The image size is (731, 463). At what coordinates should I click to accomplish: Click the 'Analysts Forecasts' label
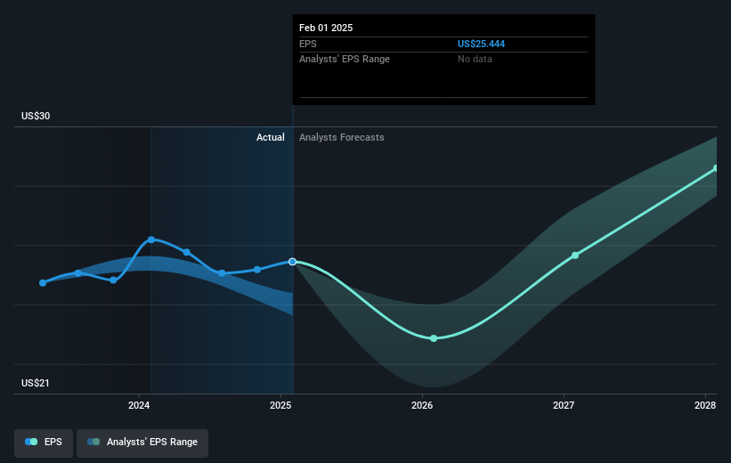point(342,137)
